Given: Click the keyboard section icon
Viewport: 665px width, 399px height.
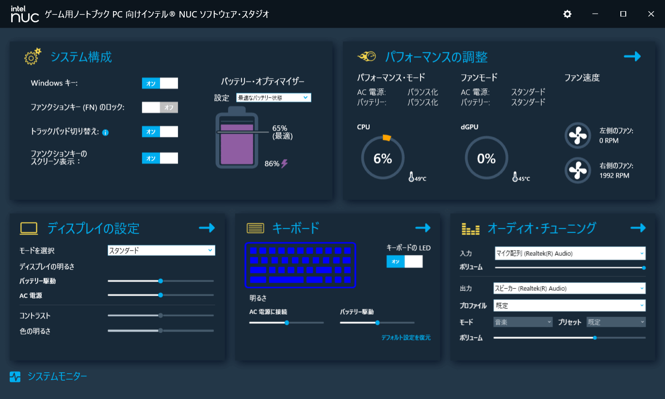Looking at the screenshot, I should [255, 228].
